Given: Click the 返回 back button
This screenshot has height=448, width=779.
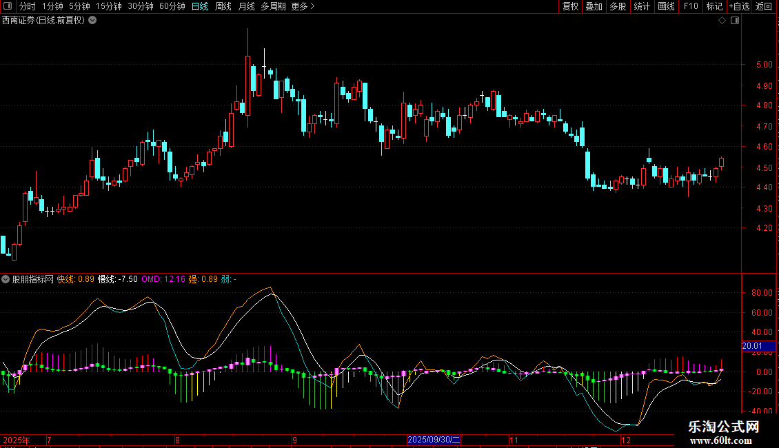Looking at the screenshot, I should pyautogui.click(x=764, y=7).
